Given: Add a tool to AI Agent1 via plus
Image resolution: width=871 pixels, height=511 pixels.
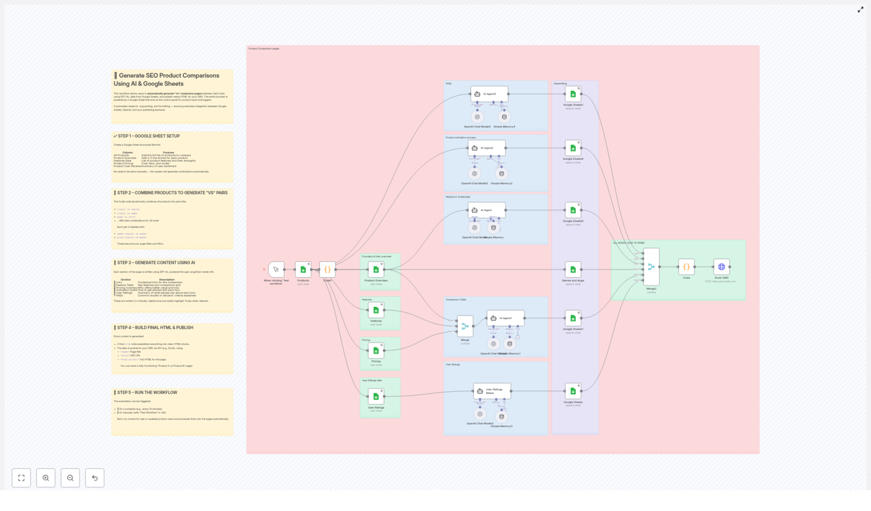Looking at the screenshot, I should coord(518,337).
